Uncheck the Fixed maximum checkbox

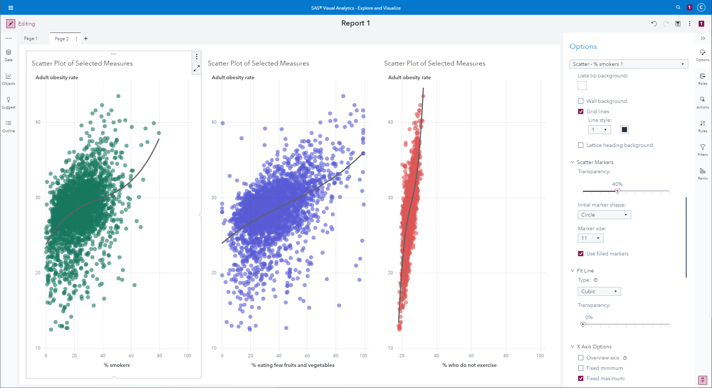point(581,378)
